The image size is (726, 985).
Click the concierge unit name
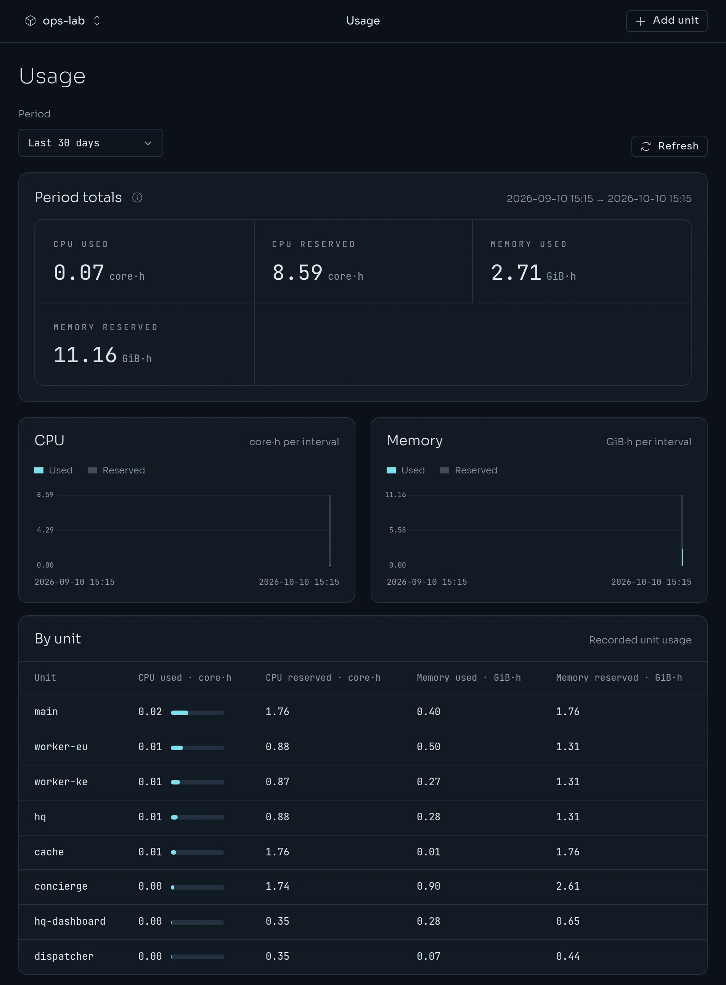(x=61, y=887)
